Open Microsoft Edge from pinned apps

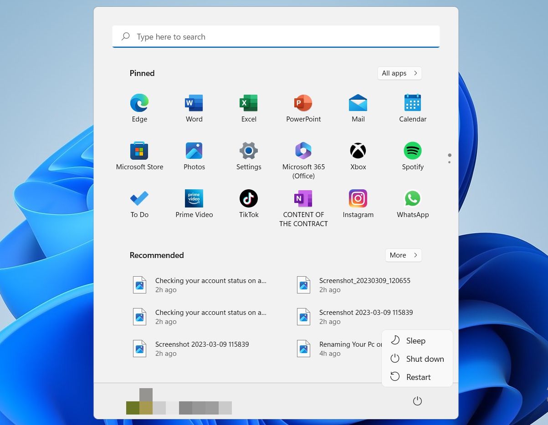pyautogui.click(x=139, y=104)
